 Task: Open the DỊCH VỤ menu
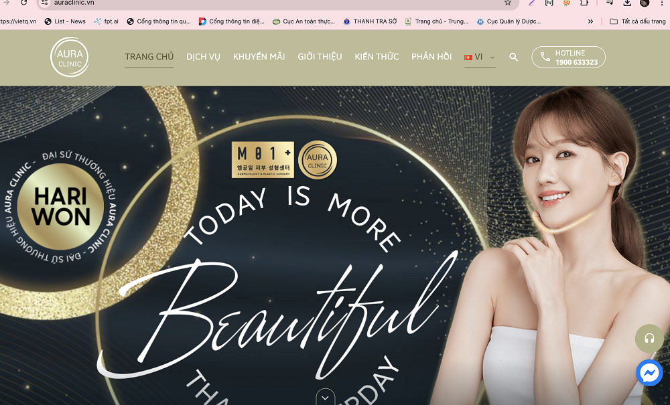coord(203,57)
